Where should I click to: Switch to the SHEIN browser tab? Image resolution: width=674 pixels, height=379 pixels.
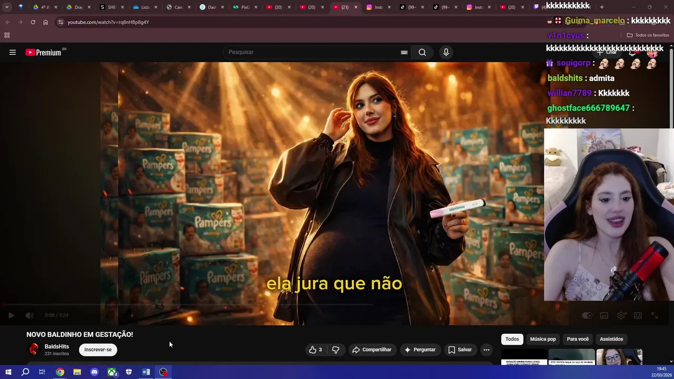pos(112,7)
